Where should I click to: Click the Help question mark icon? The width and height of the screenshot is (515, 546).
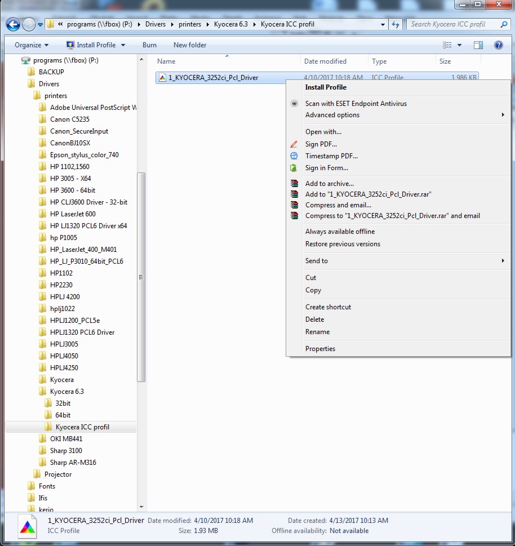point(498,45)
